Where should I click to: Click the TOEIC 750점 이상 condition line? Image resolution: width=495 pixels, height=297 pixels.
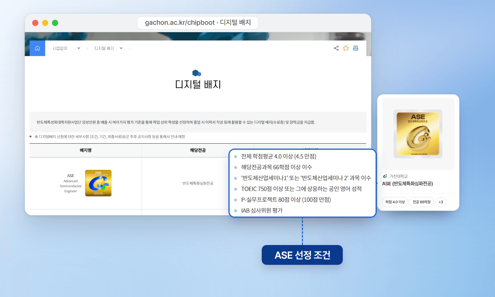click(x=301, y=189)
